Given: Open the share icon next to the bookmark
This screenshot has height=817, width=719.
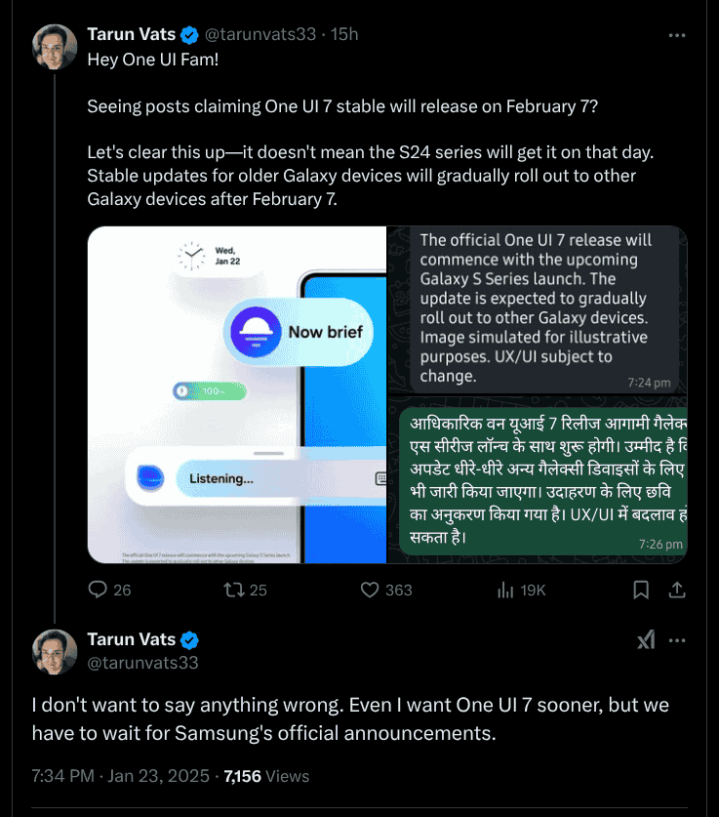Looking at the screenshot, I should click(676, 590).
